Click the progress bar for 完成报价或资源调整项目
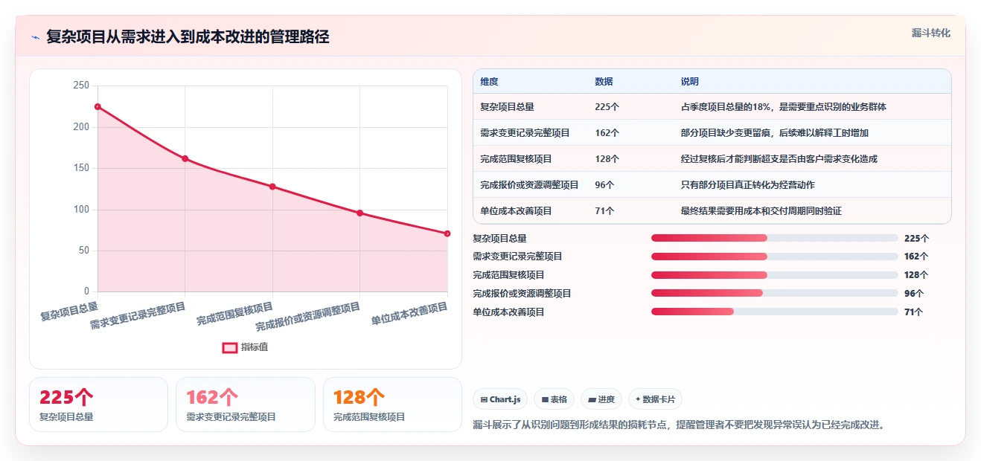 pos(775,293)
